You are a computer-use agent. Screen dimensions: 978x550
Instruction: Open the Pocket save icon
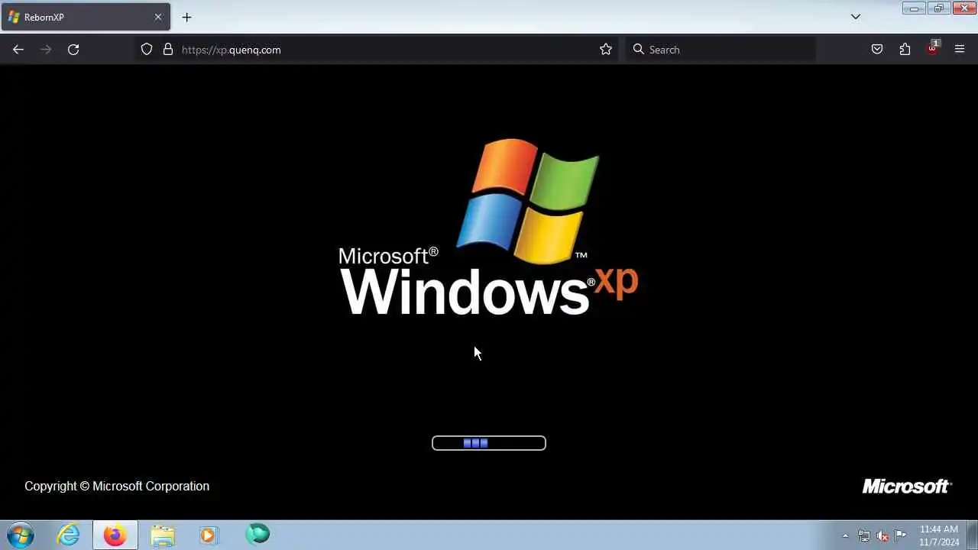click(x=877, y=50)
